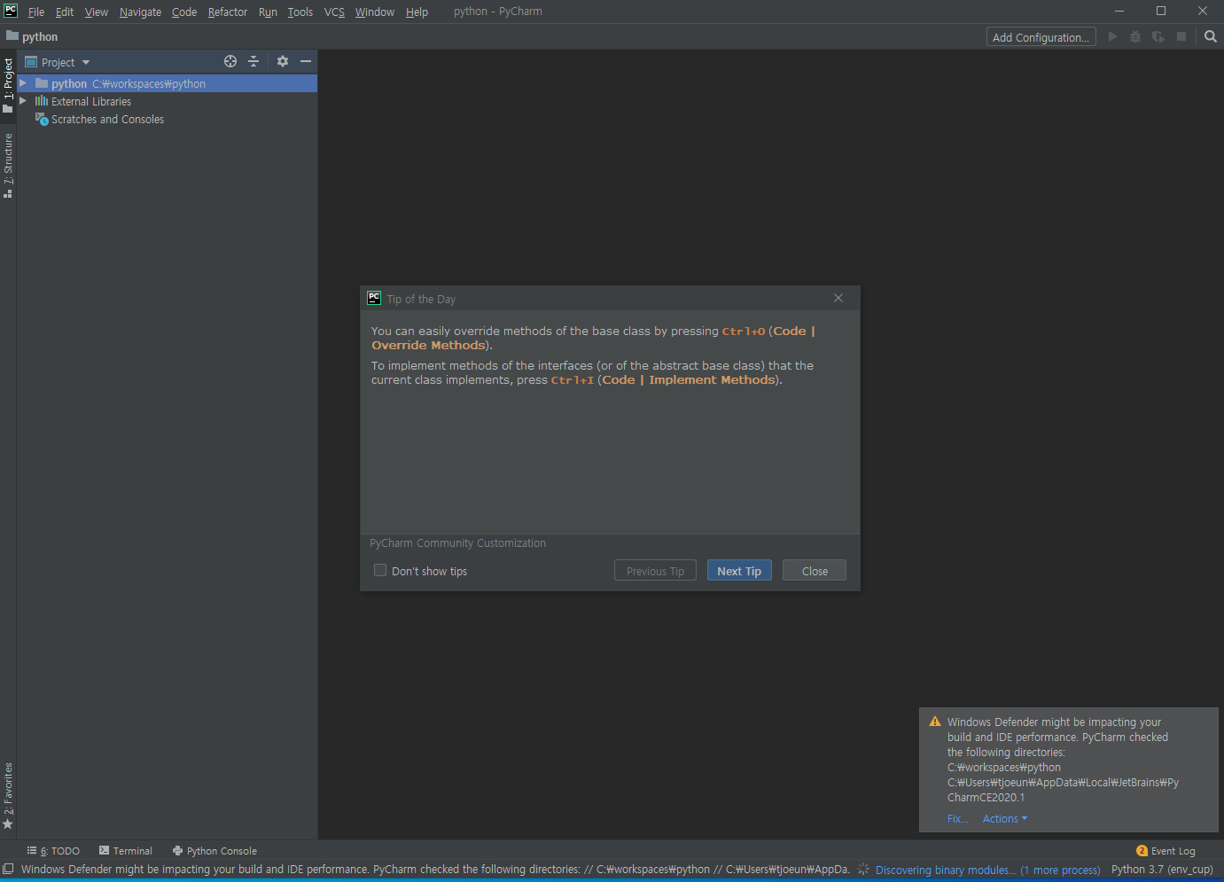Click tool window toggle icon in status bar
The image size is (1224, 882).
pos(8,869)
